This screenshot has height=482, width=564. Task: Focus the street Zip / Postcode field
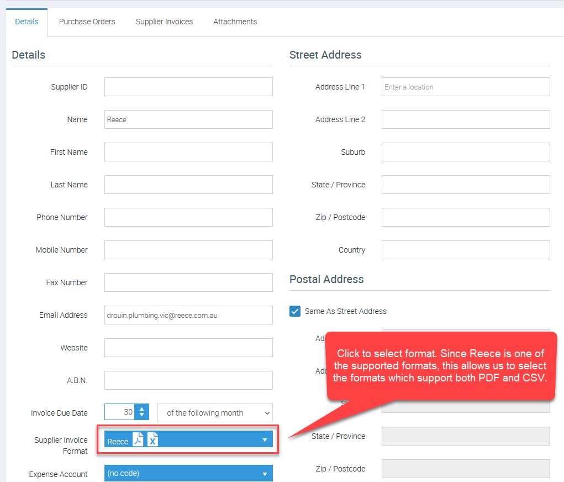pyautogui.click(x=465, y=217)
